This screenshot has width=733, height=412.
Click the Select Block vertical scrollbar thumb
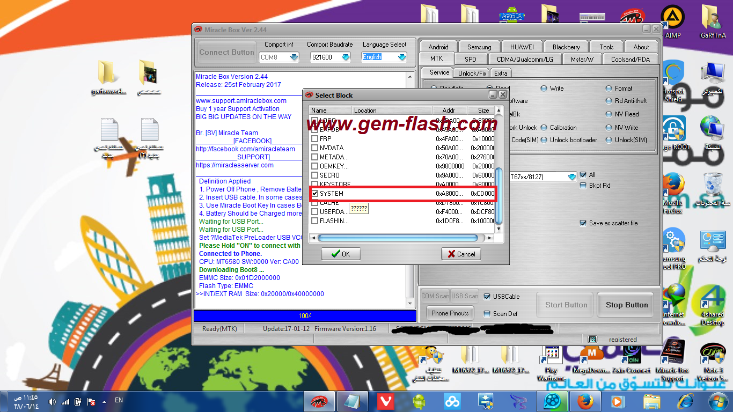coord(499,196)
